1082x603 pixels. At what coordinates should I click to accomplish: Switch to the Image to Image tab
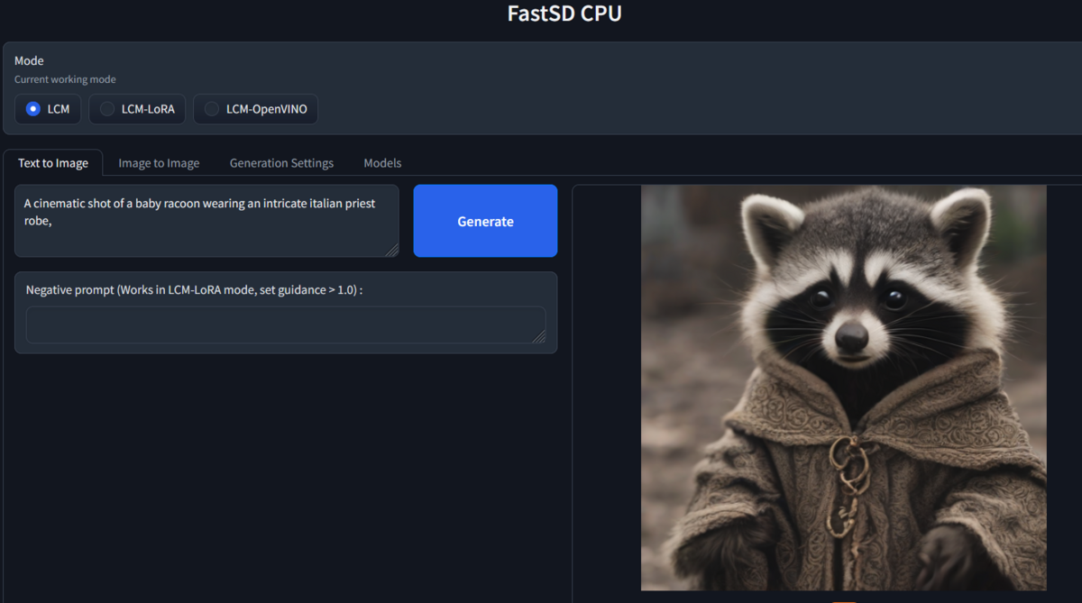159,163
